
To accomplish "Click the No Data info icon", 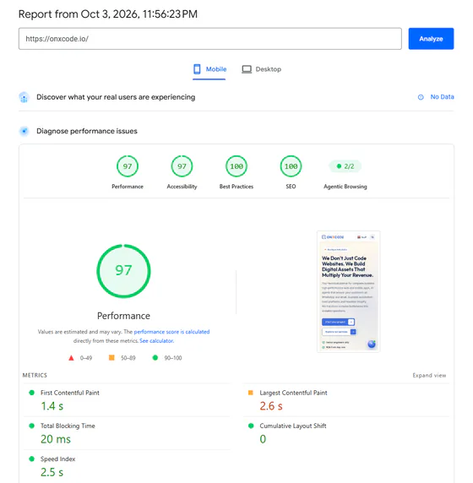I will click(421, 97).
